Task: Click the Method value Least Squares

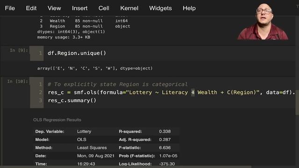Action: [92, 147]
